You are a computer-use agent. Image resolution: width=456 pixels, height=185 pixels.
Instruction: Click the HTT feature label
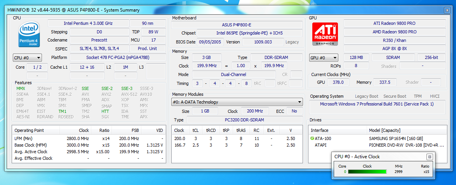(x=105, y=111)
